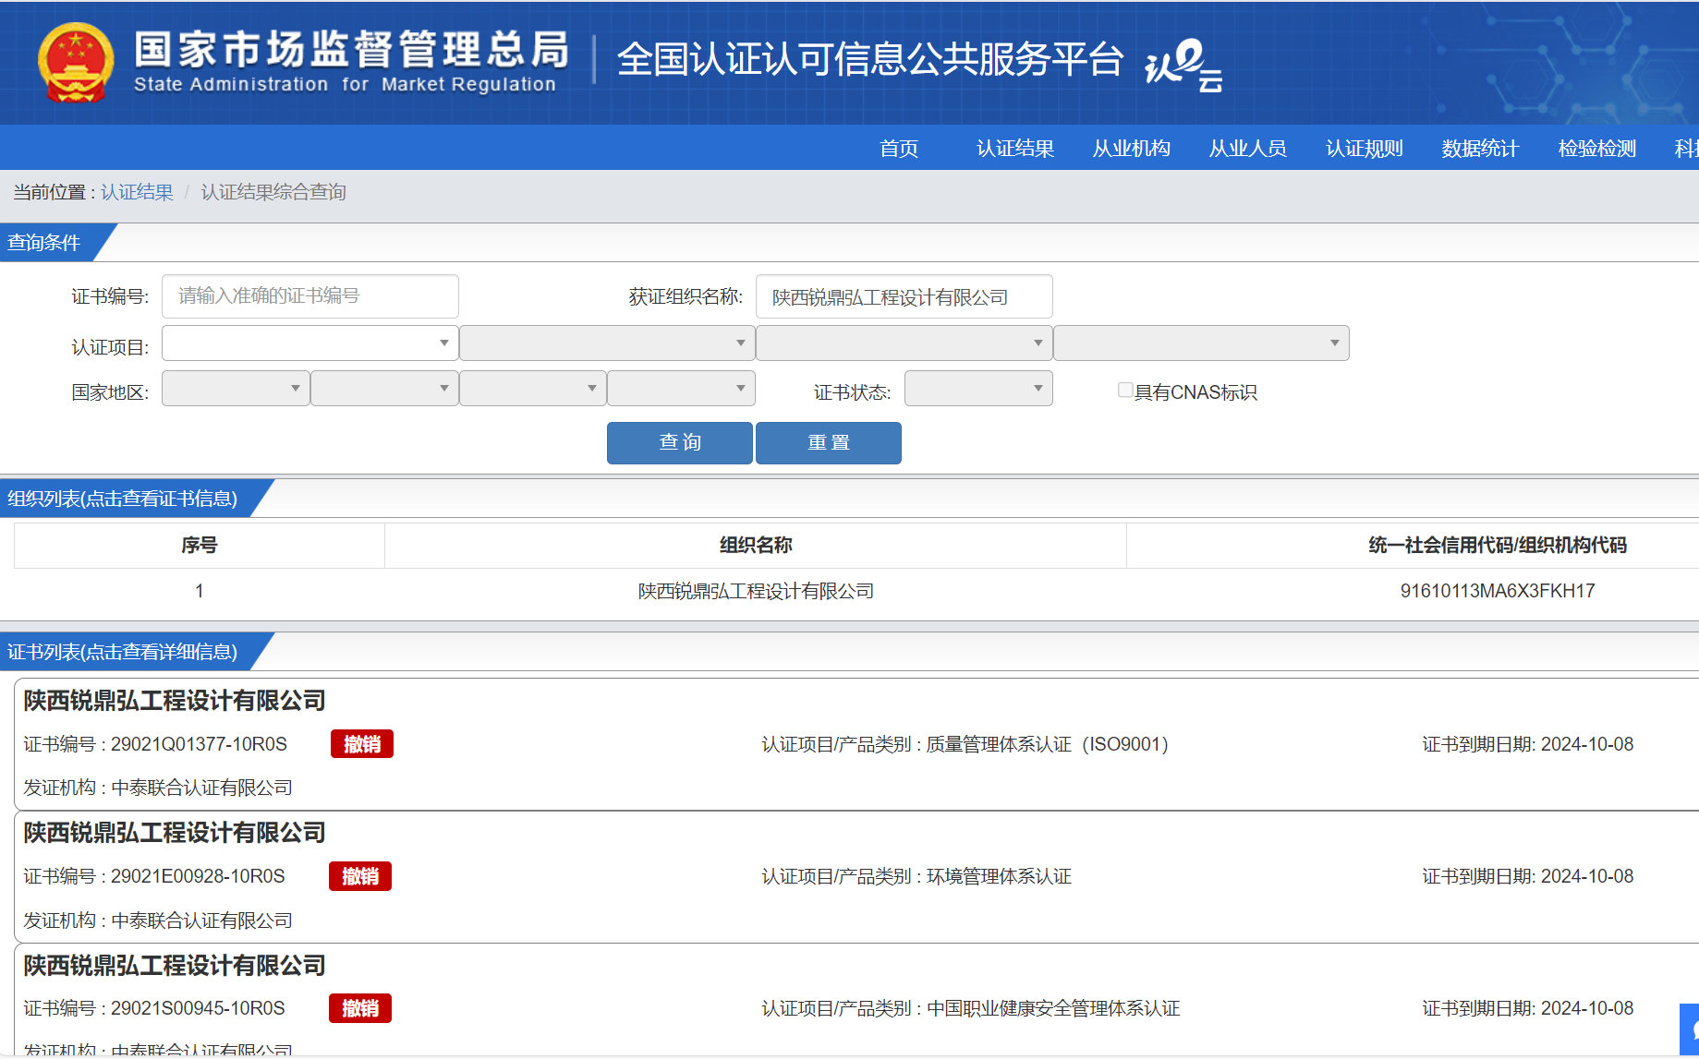This screenshot has height=1059, width=1699.
Task: Open the 数据统计 navigation menu
Action: [1481, 149]
